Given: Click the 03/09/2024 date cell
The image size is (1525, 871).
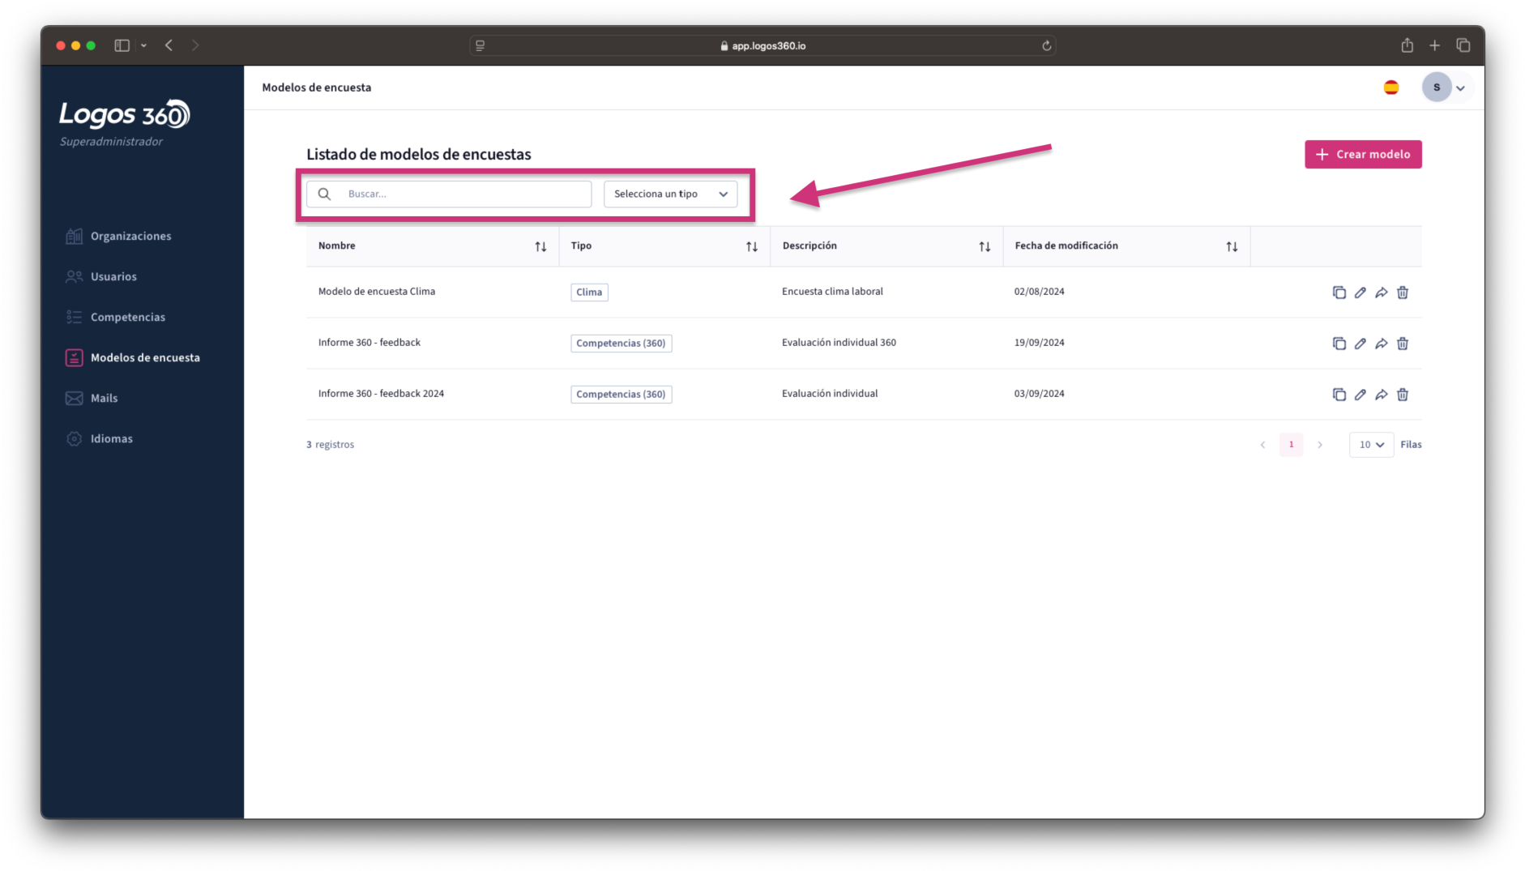Looking at the screenshot, I should coord(1039,394).
